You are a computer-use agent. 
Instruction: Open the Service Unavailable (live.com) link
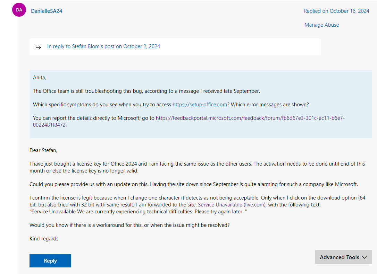click(232, 205)
